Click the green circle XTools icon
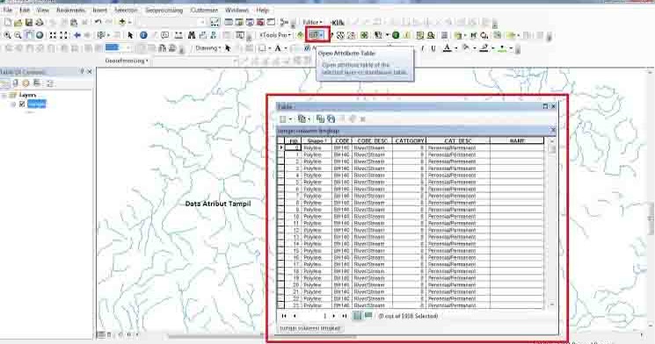Viewport: 655px width, 344px height. pos(396,35)
